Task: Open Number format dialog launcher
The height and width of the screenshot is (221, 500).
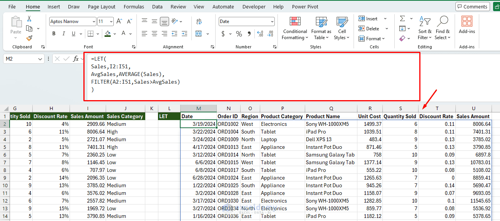Action: [275, 47]
